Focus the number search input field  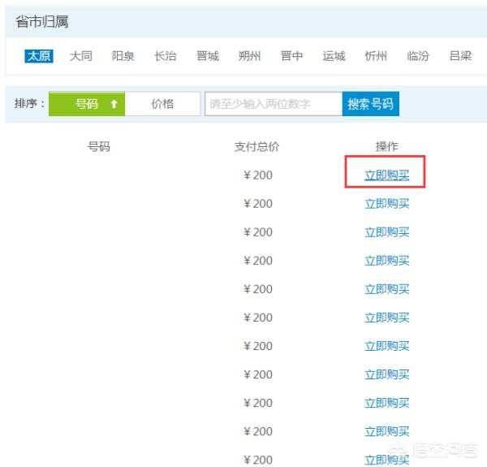coord(274,104)
